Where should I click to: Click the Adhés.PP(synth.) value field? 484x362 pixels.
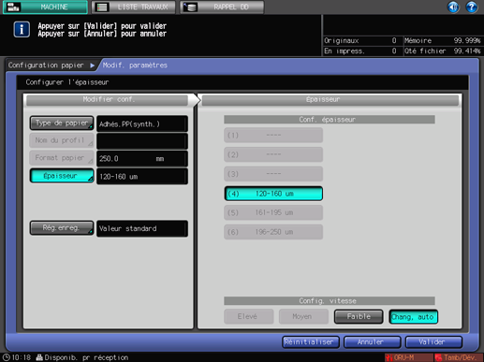pyautogui.click(x=142, y=123)
